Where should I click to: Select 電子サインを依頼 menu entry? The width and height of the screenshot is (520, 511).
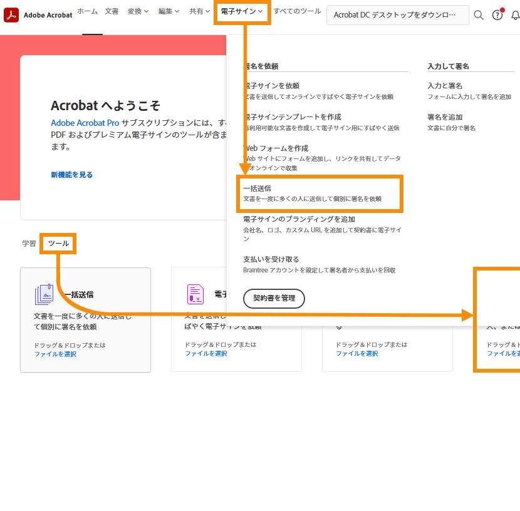[272, 86]
